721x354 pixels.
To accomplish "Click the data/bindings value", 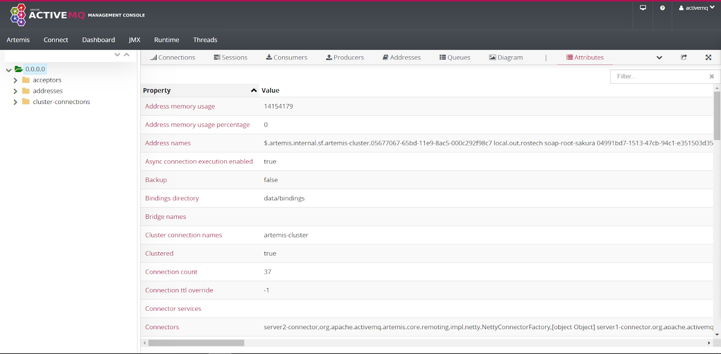I will point(284,198).
